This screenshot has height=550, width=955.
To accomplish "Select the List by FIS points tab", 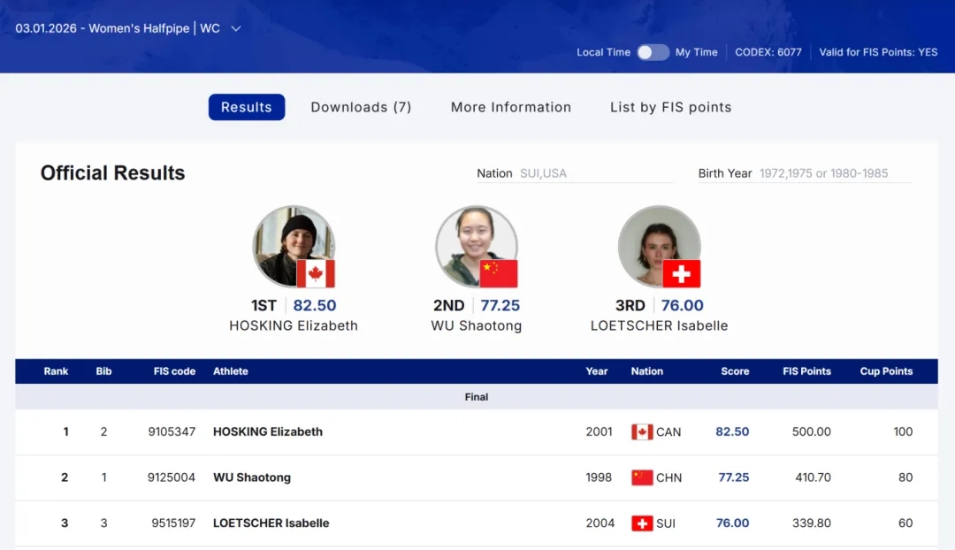I will tap(670, 107).
